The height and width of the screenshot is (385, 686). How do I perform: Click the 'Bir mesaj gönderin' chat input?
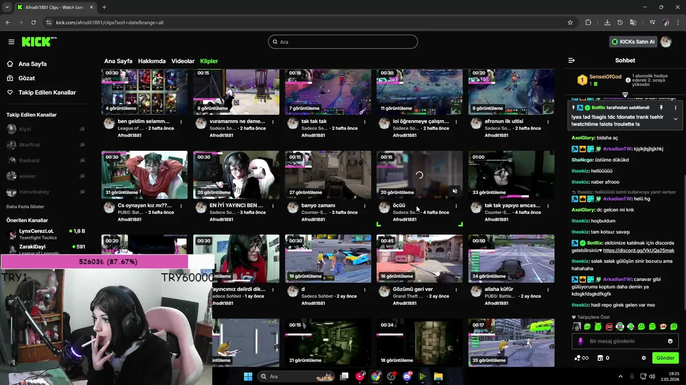[625, 341]
